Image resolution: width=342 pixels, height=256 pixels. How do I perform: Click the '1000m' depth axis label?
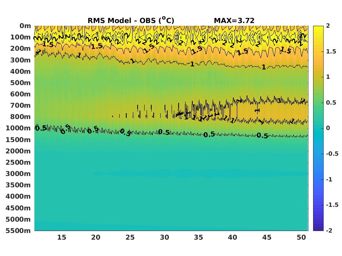pyautogui.click(x=18, y=128)
